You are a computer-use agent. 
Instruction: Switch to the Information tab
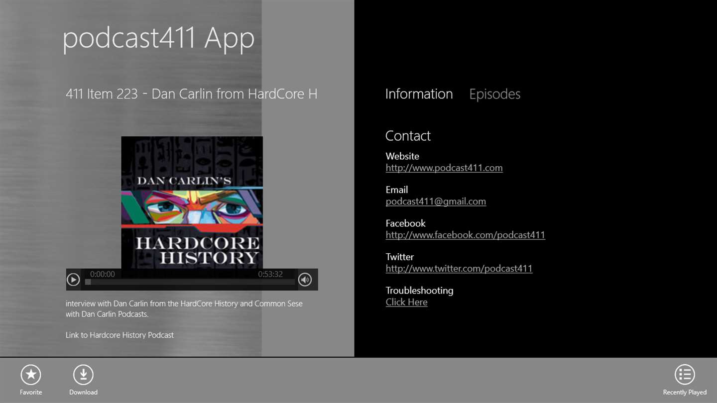[419, 94]
